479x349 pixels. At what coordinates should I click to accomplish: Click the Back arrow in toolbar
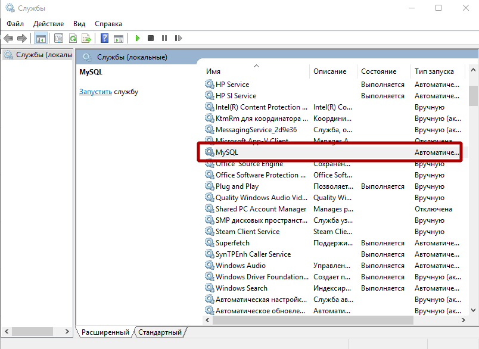pos(8,38)
